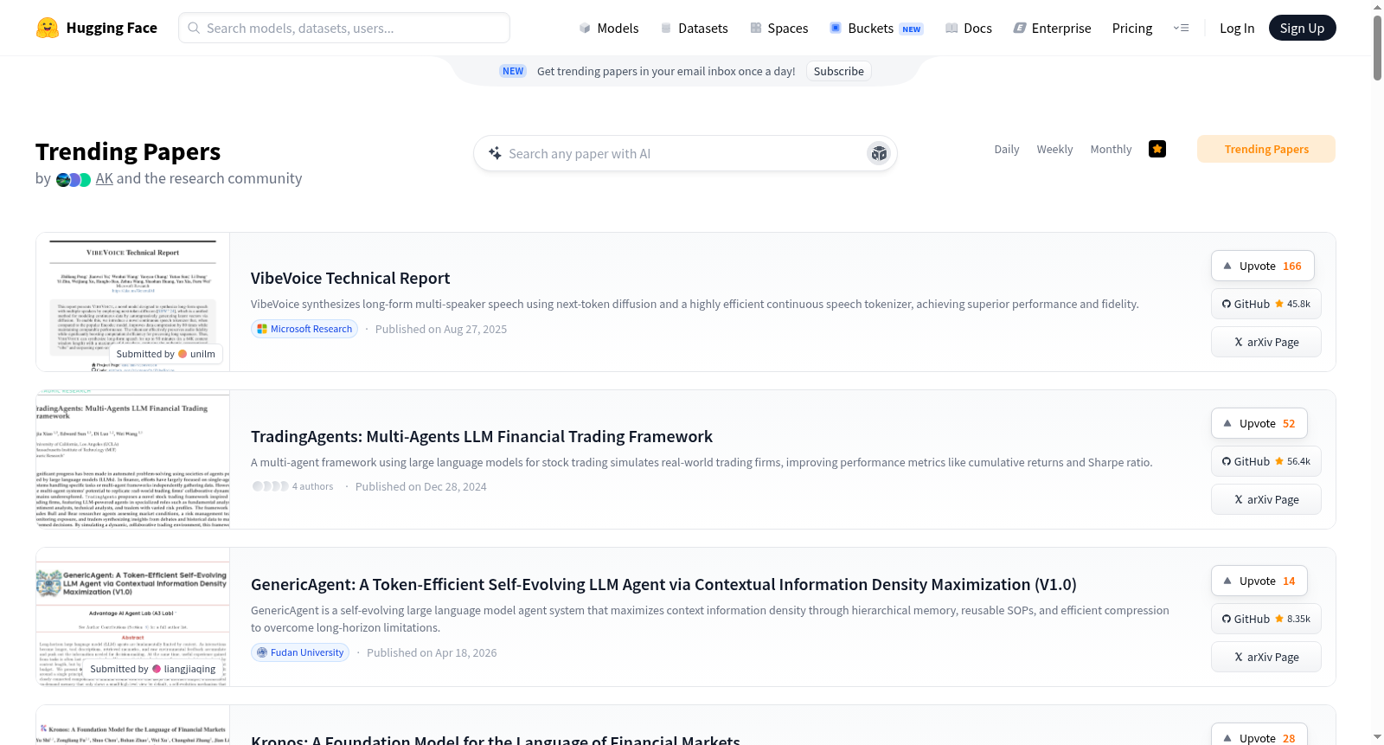
Task: Open TradingAgents paper thumbnail
Action: pos(133,459)
